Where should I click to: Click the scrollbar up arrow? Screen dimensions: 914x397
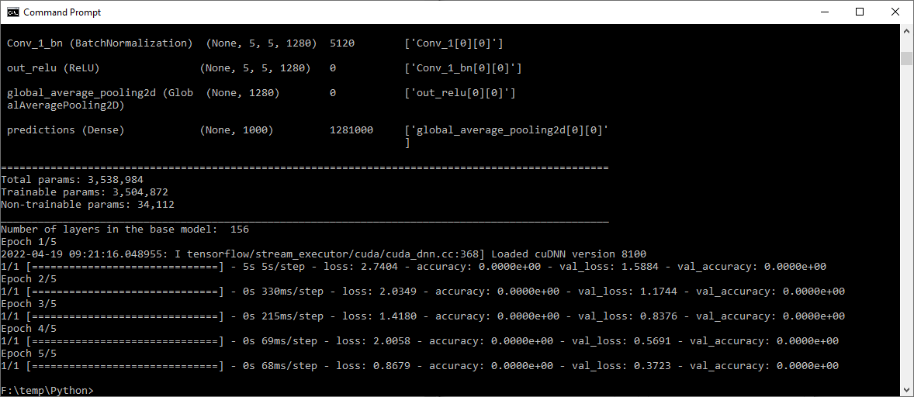coord(906,30)
